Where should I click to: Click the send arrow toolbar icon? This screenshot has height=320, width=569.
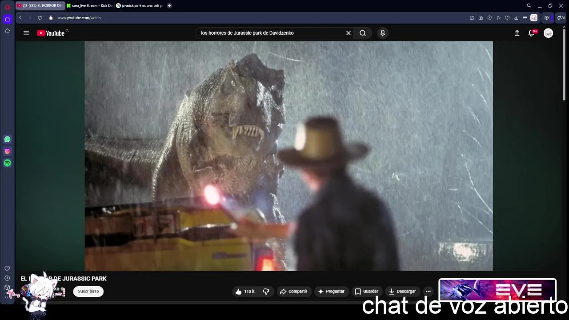pyautogui.click(x=498, y=18)
